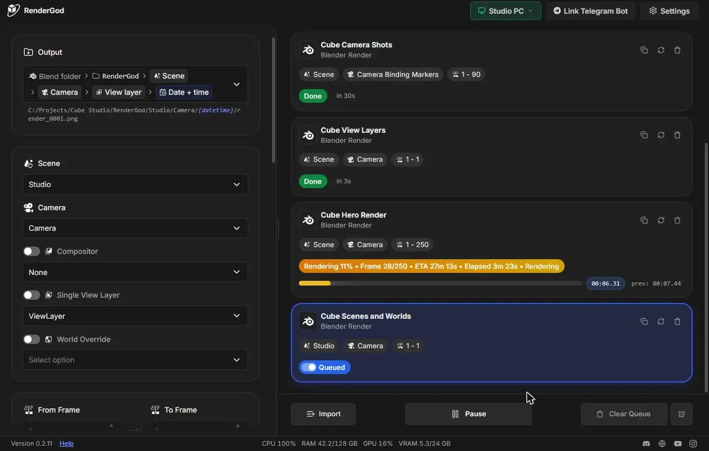The height and width of the screenshot is (451, 709).
Task: Enable the Single View Layer toggle
Action: [x=32, y=295]
